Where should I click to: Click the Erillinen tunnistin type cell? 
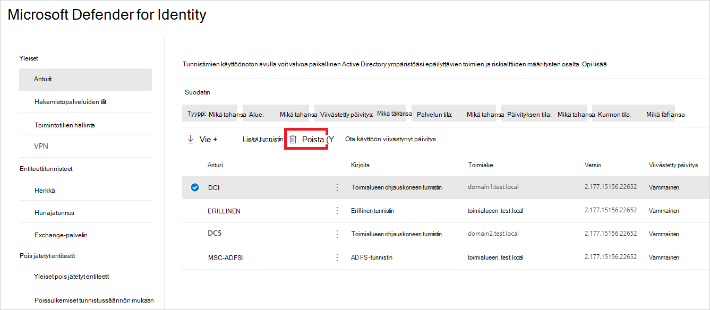coord(373,211)
